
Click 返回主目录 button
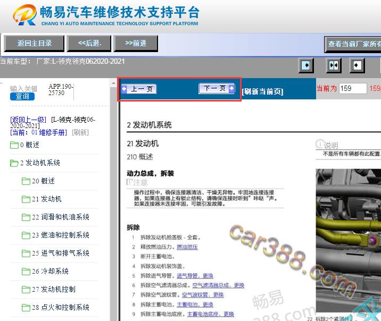pos(34,44)
